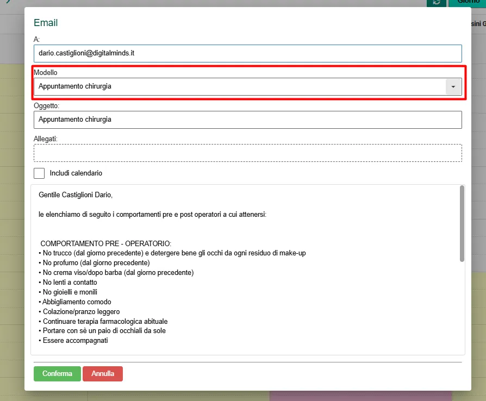Click Annulla to cancel the email
This screenshot has height=401, width=486.
coord(103,373)
